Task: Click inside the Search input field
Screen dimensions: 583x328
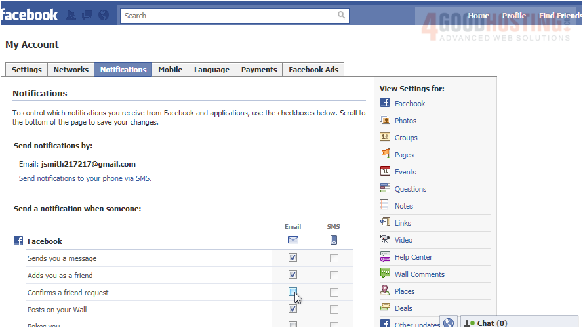Action: tap(226, 16)
